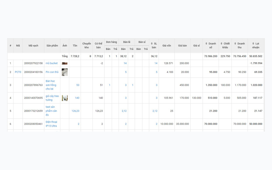
Task: Click total discount 229.750 cell
Action: (225, 56)
